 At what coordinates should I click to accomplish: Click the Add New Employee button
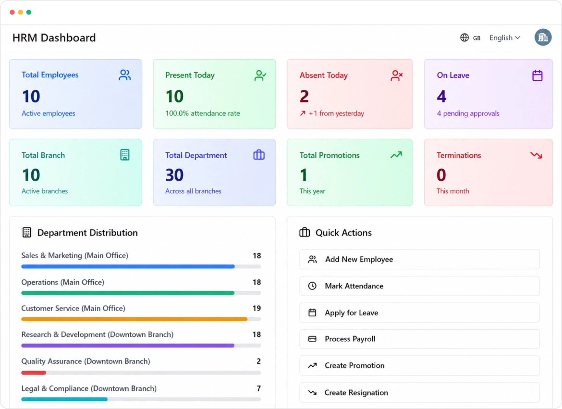click(419, 260)
